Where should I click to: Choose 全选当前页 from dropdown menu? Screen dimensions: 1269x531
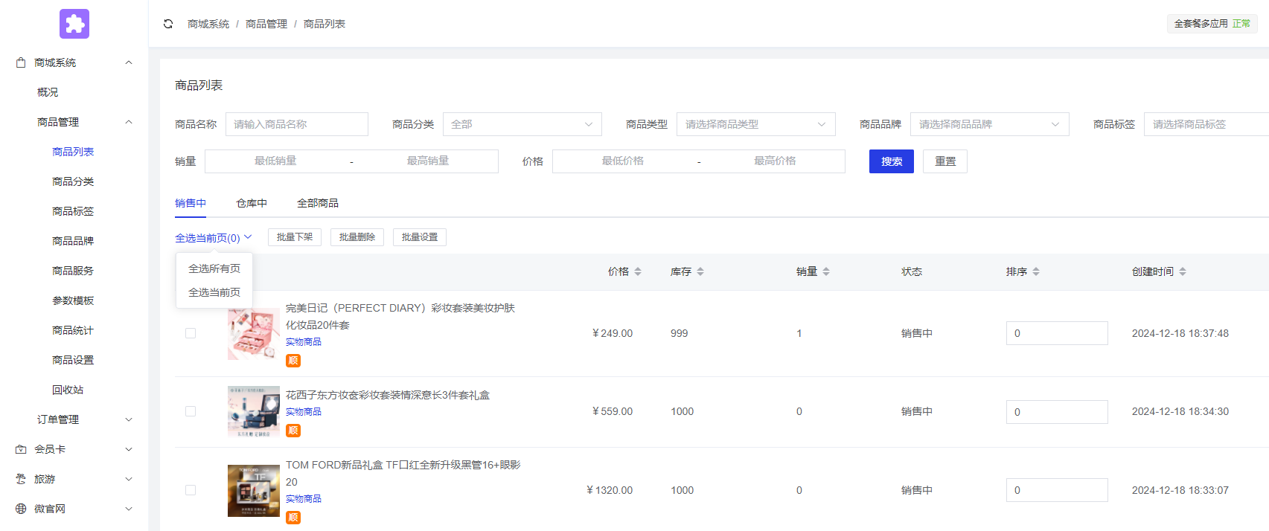pos(214,292)
